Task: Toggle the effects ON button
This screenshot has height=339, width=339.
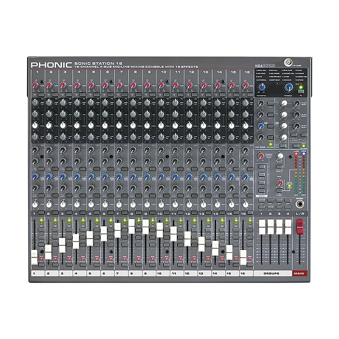Action: (301, 91)
